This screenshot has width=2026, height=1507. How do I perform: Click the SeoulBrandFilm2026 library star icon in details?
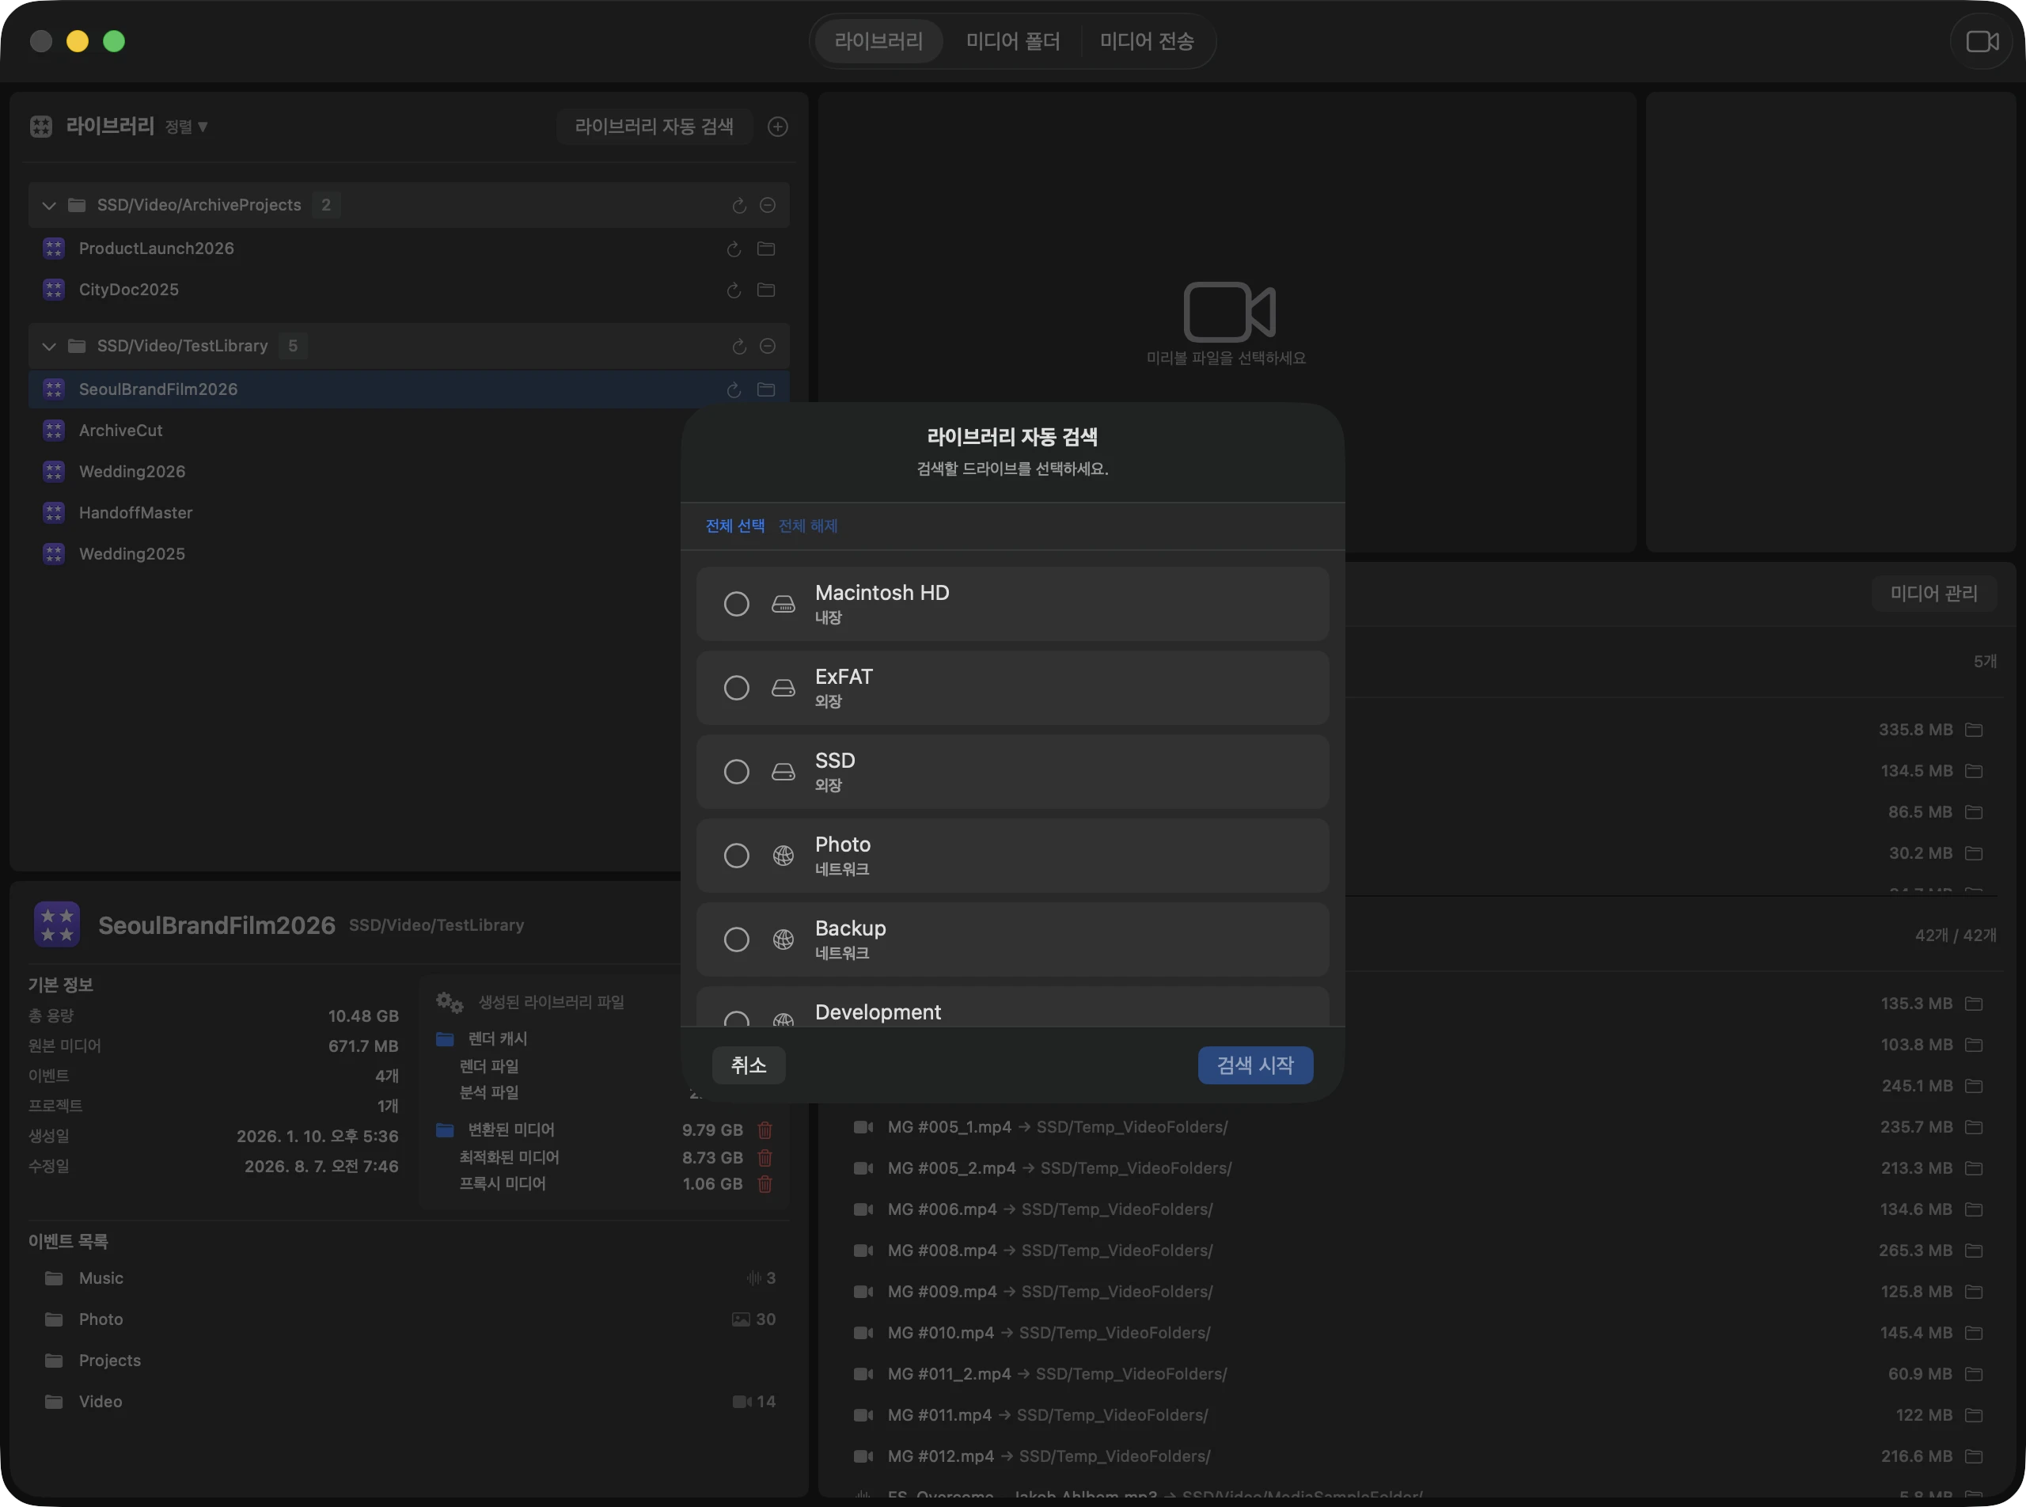tap(56, 925)
